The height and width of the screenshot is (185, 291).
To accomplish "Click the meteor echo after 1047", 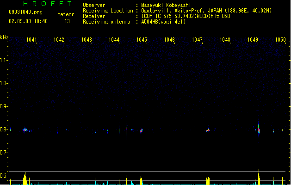I will [208, 130].
